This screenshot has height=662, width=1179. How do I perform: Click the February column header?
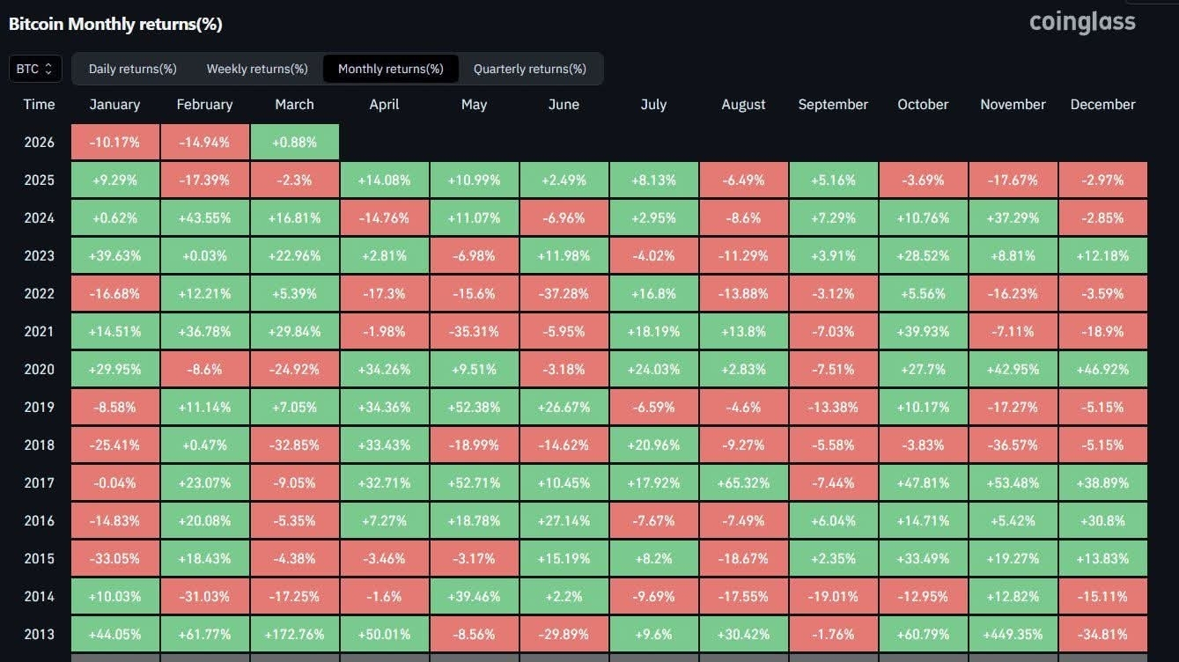tap(204, 104)
